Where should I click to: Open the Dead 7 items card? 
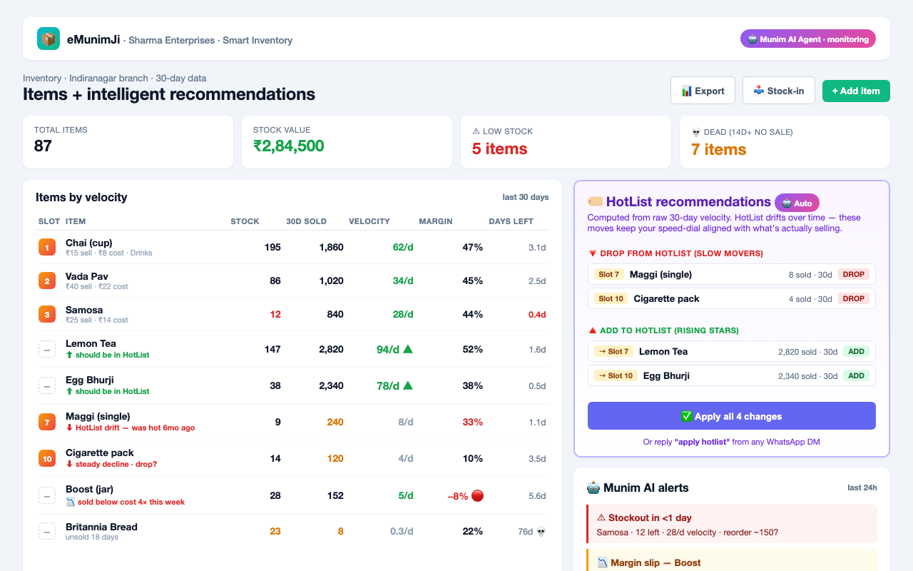[x=785, y=142]
